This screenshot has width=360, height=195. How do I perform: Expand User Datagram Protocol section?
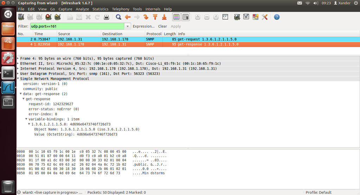pos(18,74)
